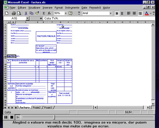Expand more formatting toolbar buttons
159x128 pixels.
[x=154, y=13]
